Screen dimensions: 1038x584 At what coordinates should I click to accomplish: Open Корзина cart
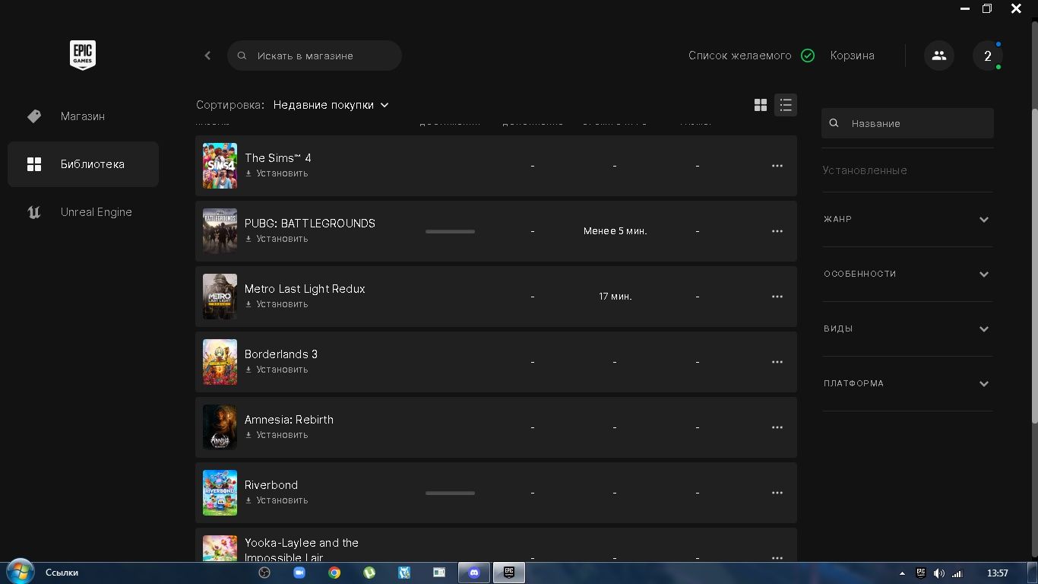coord(852,56)
